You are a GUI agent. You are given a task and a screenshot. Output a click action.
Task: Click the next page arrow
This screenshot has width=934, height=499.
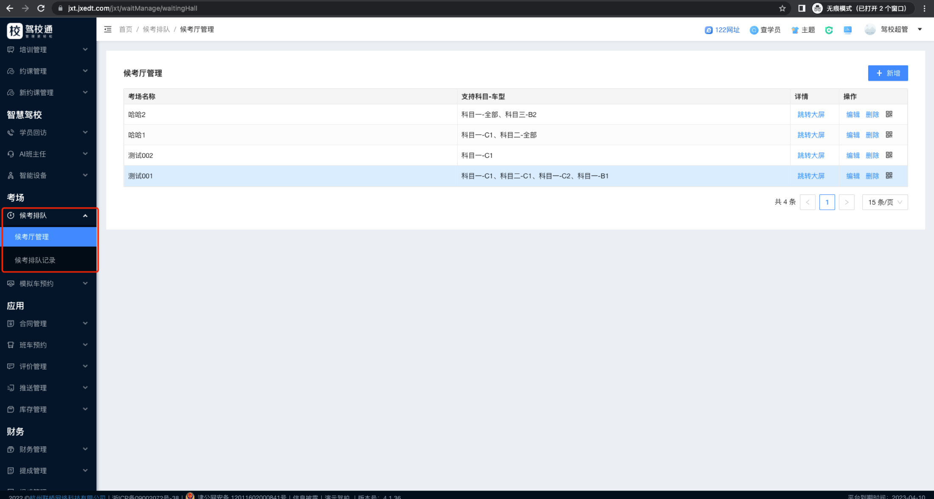click(847, 202)
